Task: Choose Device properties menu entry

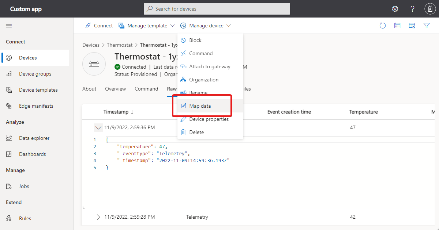Action: pyautogui.click(x=210, y=119)
